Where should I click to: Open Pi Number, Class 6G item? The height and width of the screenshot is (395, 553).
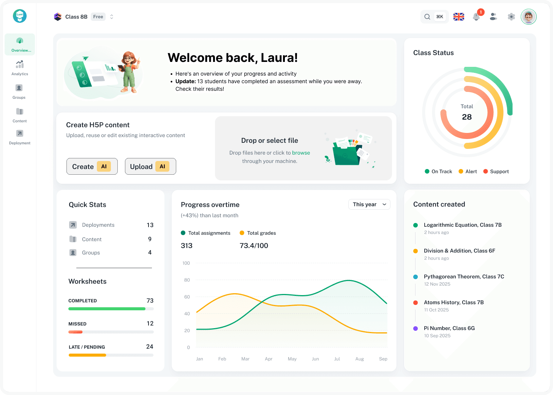[x=449, y=328]
